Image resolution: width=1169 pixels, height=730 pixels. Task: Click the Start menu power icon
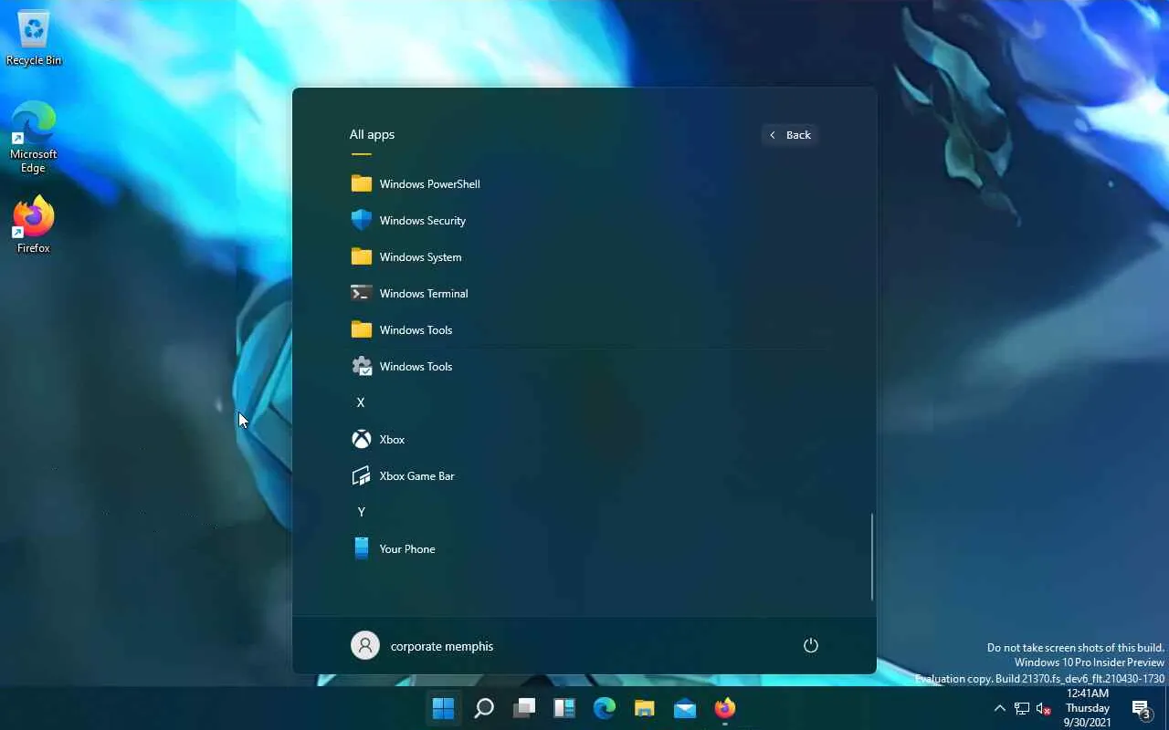coord(810,645)
